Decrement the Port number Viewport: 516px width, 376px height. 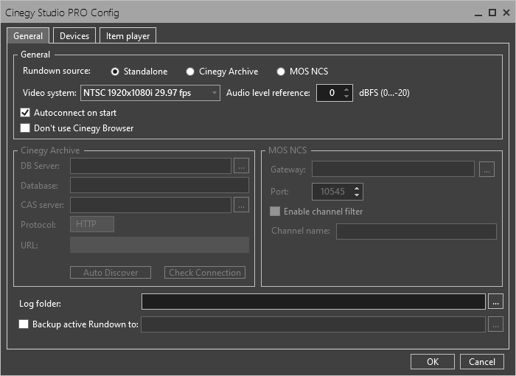pos(357,195)
